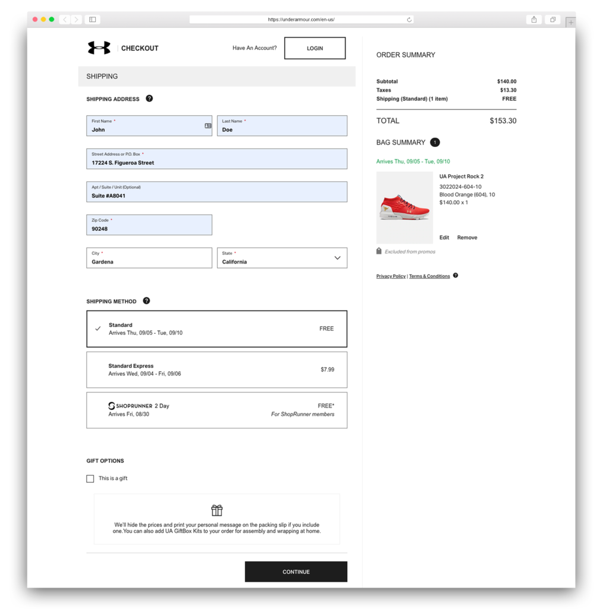Click the Last Name field
The height and width of the screenshot is (609, 606).
click(282, 126)
